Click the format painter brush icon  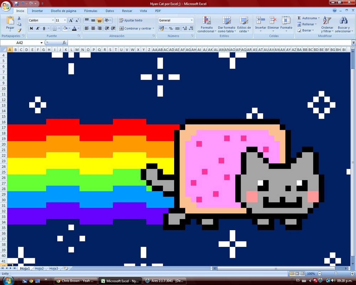[19, 30]
